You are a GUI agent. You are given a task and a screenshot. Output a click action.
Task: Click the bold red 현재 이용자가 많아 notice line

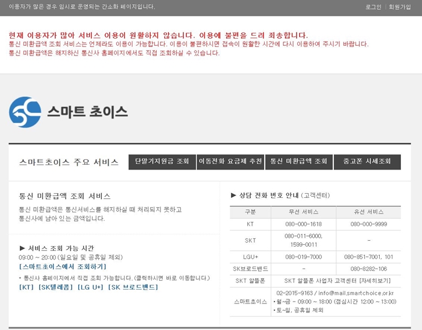click(158, 35)
